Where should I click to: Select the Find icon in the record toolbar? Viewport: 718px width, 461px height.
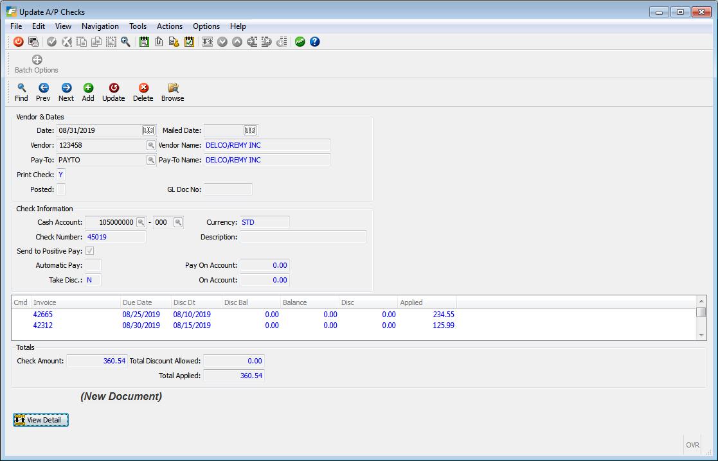coord(21,87)
